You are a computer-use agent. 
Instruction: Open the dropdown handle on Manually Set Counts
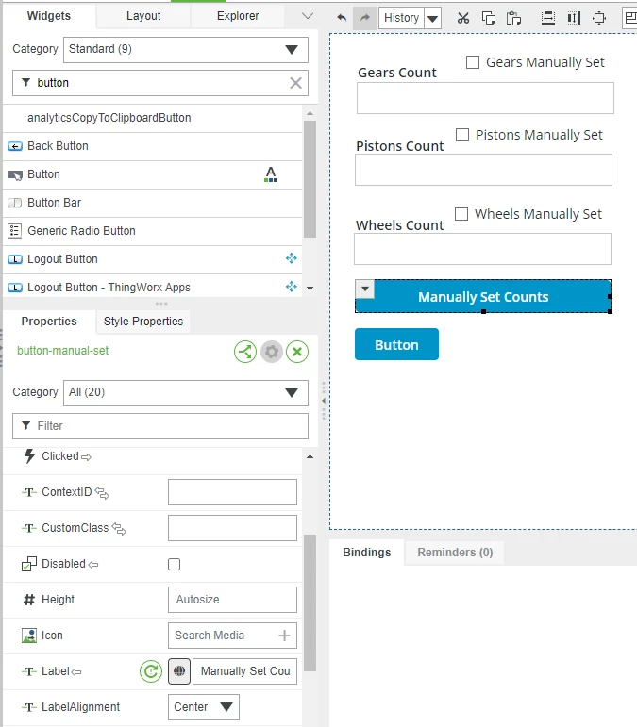(365, 289)
